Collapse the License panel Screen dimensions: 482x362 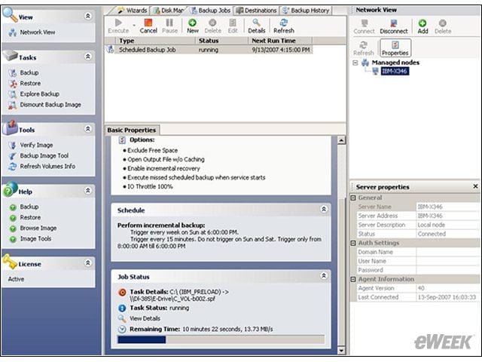pos(88,263)
